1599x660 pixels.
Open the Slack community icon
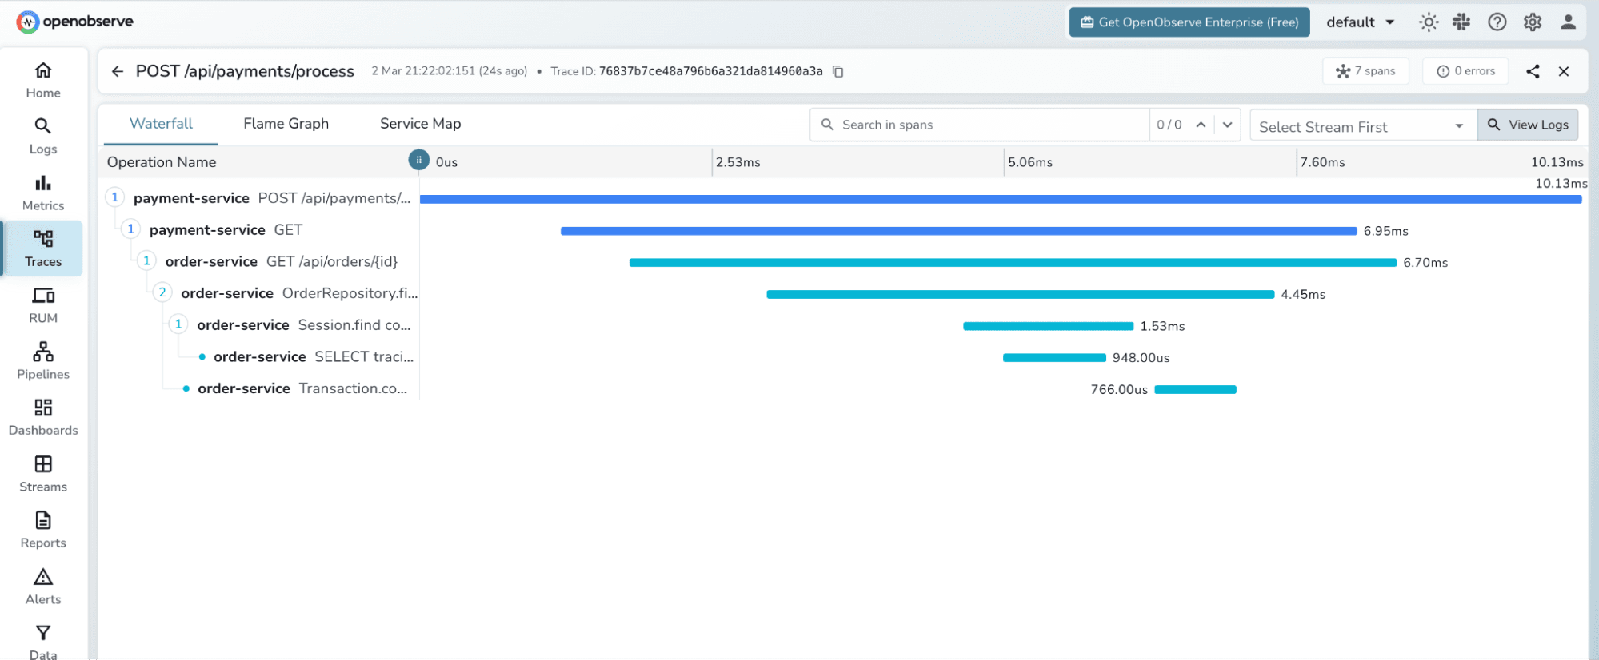point(1462,22)
